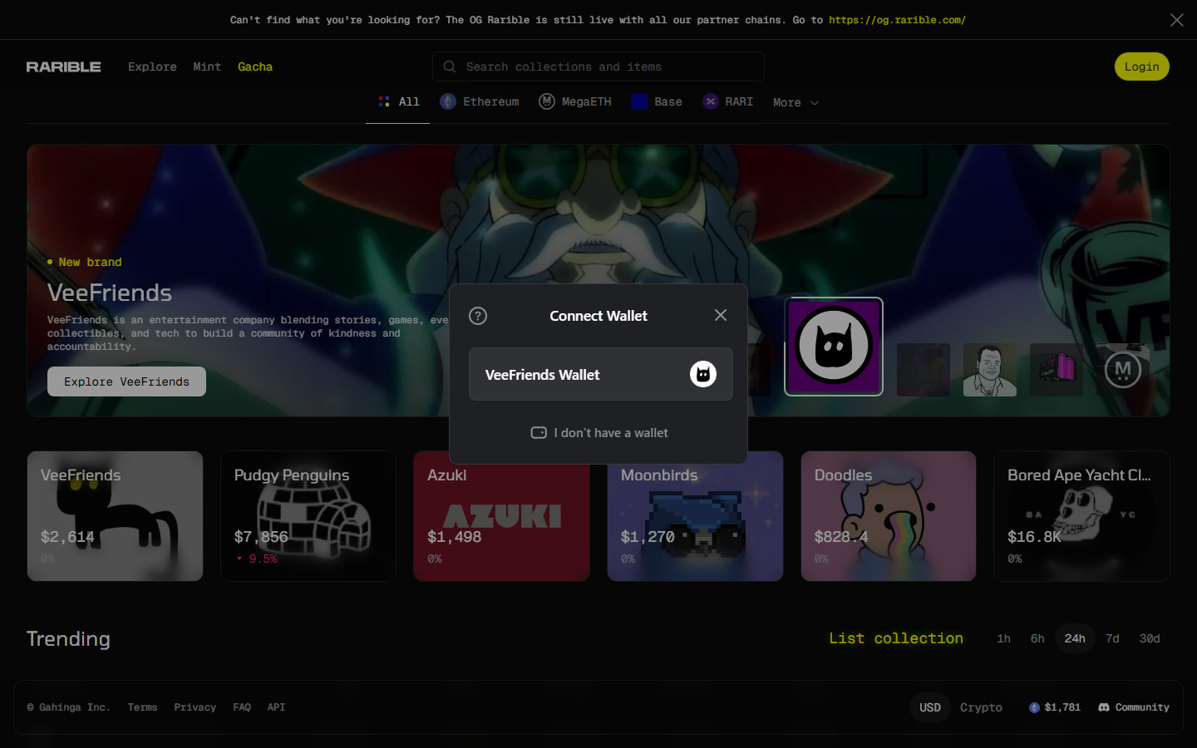Open the FAQ footer link
Screen dimensions: 1197x748
tap(242, 707)
